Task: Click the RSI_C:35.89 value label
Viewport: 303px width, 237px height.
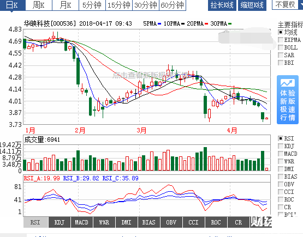Action: tap(121, 178)
